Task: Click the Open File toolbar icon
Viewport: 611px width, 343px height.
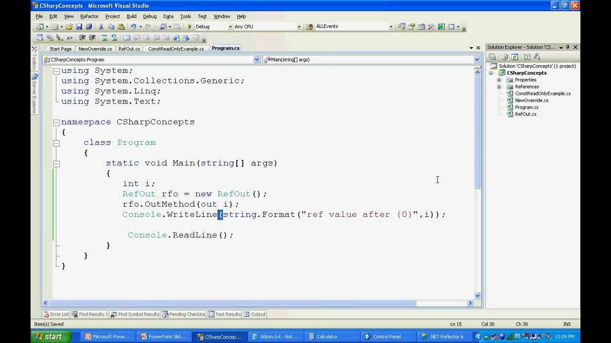Action: point(69,27)
